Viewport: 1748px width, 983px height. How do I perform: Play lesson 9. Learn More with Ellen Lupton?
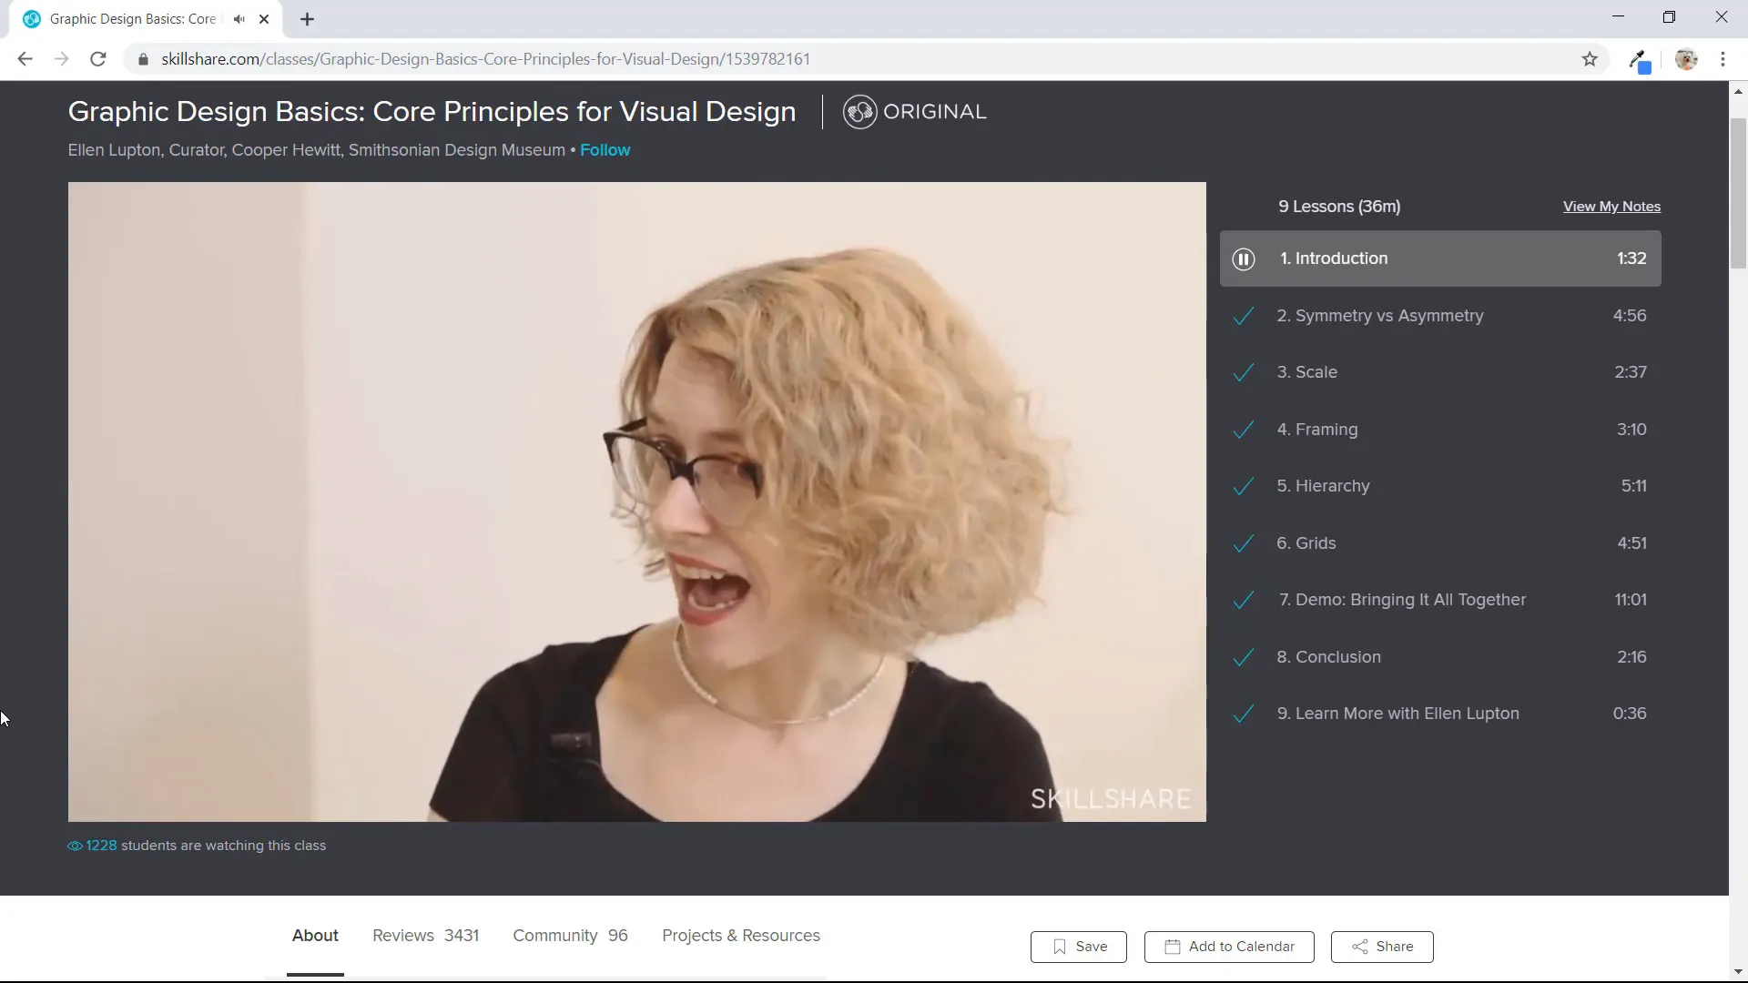pos(1440,714)
